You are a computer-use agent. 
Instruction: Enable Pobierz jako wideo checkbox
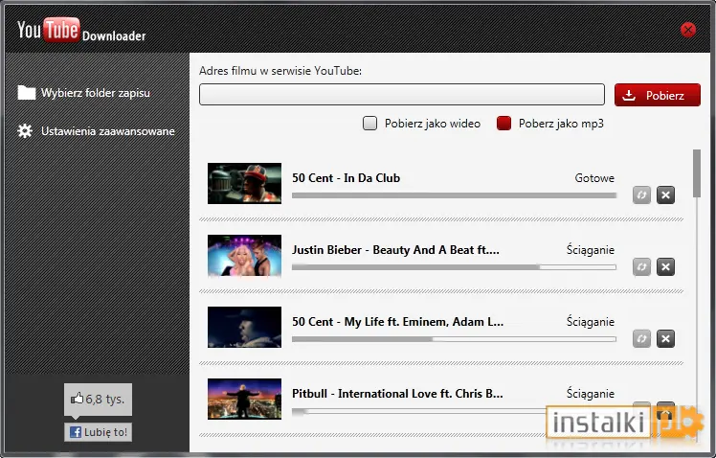click(369, 124)
